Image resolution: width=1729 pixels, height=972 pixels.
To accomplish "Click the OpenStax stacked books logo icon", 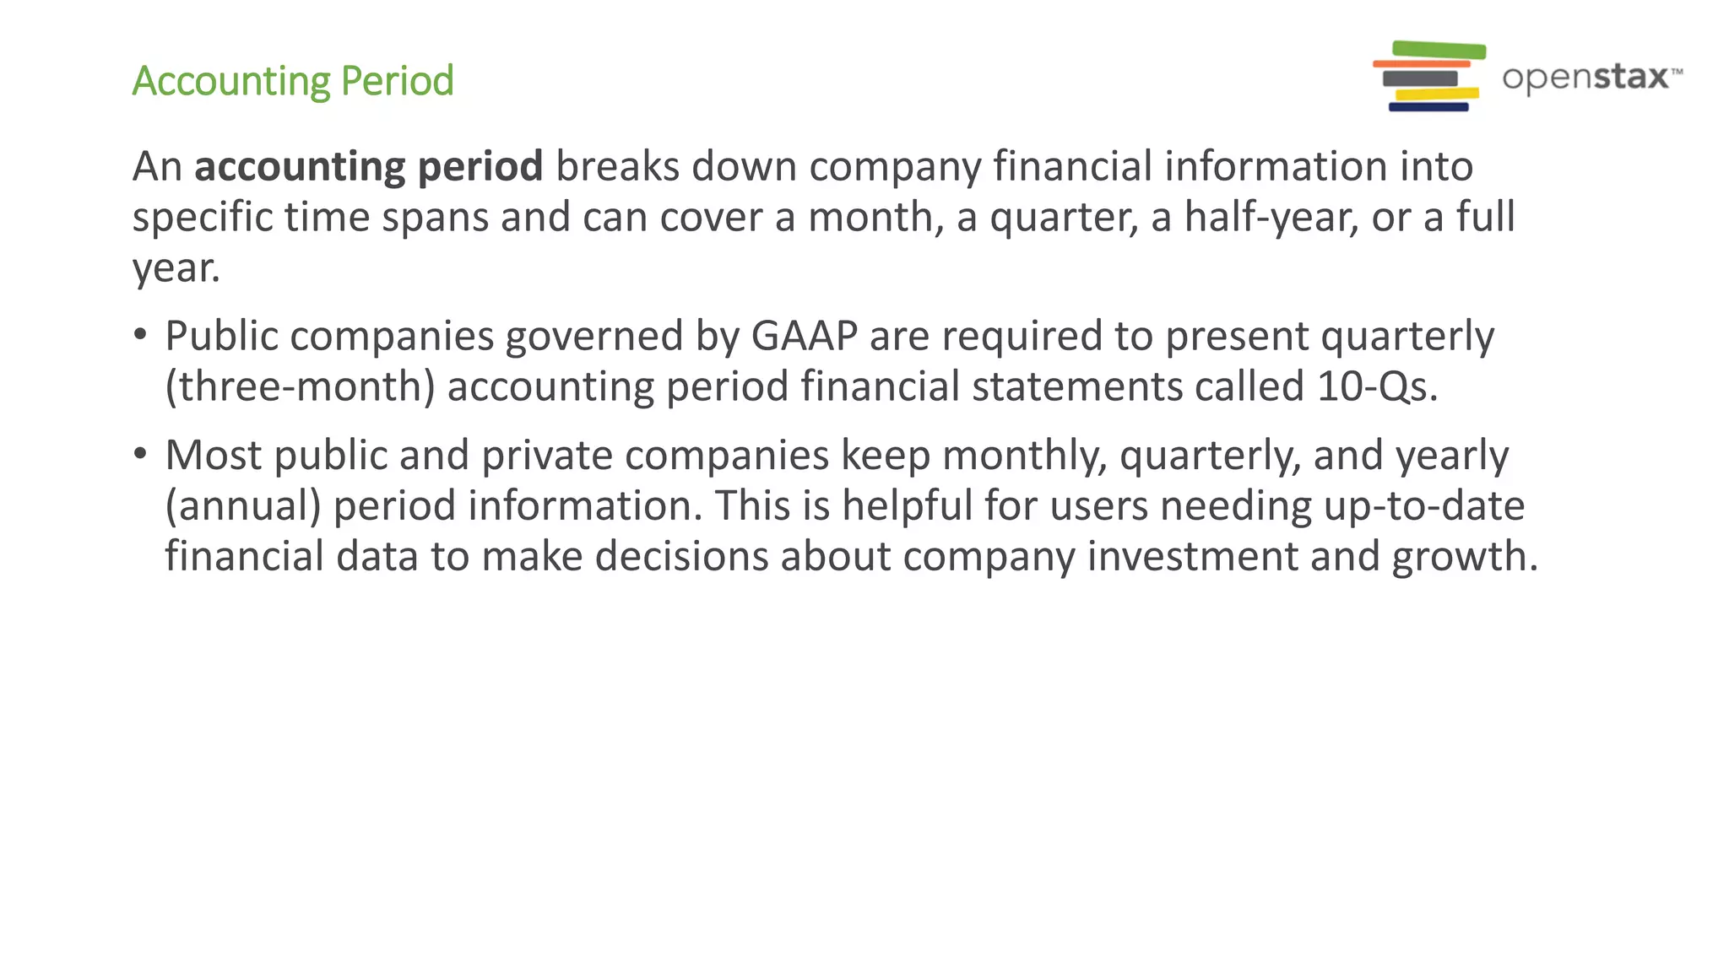I will (1429, 76).
